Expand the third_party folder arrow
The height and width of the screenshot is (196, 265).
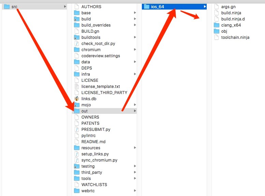click(135, 172)
